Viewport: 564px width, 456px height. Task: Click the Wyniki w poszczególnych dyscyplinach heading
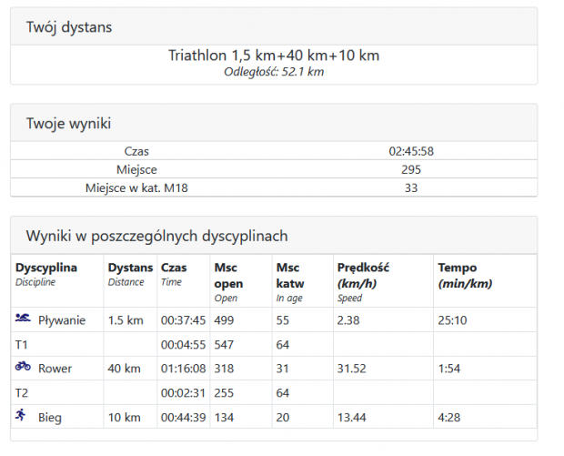click(x=156, y=236)
